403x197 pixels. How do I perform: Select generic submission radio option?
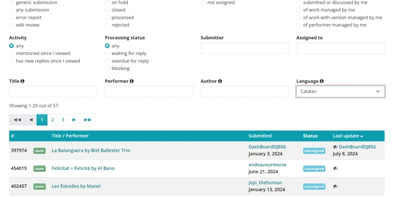[x=11, y=3]
